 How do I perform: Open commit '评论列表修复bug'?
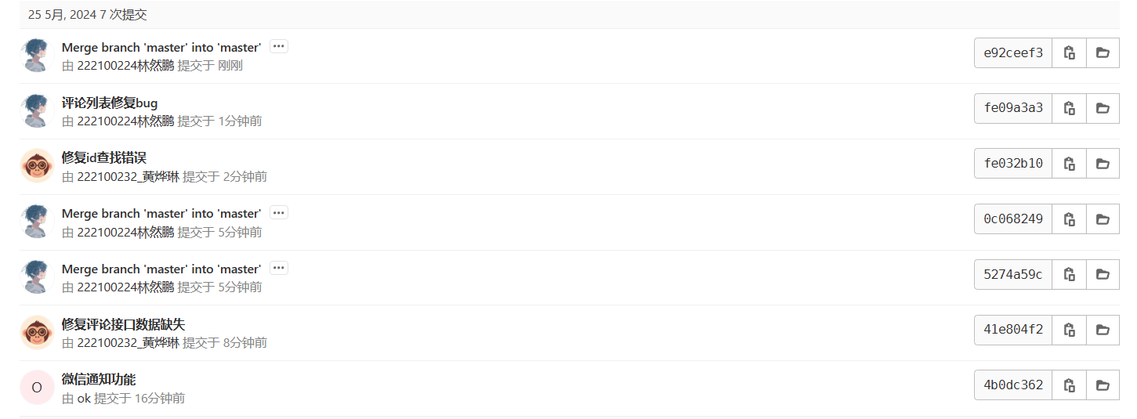tap(110, 103)
